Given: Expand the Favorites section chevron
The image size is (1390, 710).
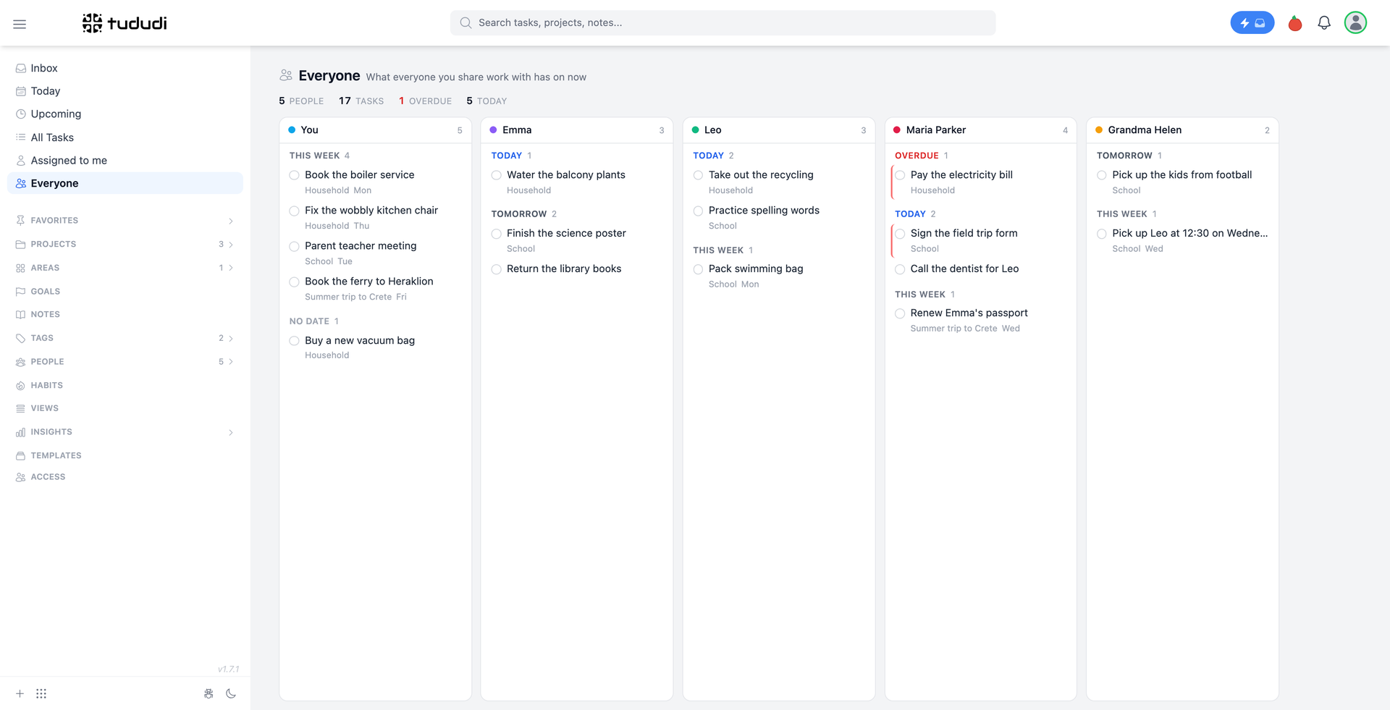Looking at the screenshot, I should [x=231, y=221].
